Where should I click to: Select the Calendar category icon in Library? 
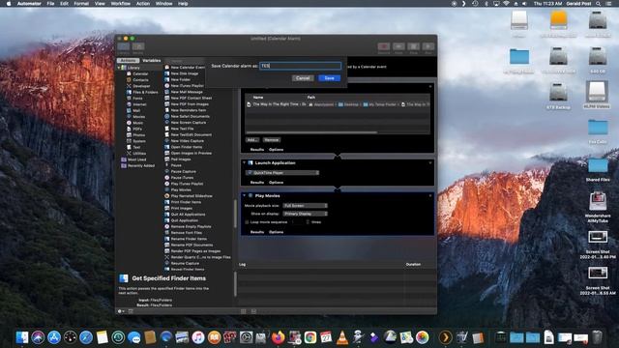(129, 73)
